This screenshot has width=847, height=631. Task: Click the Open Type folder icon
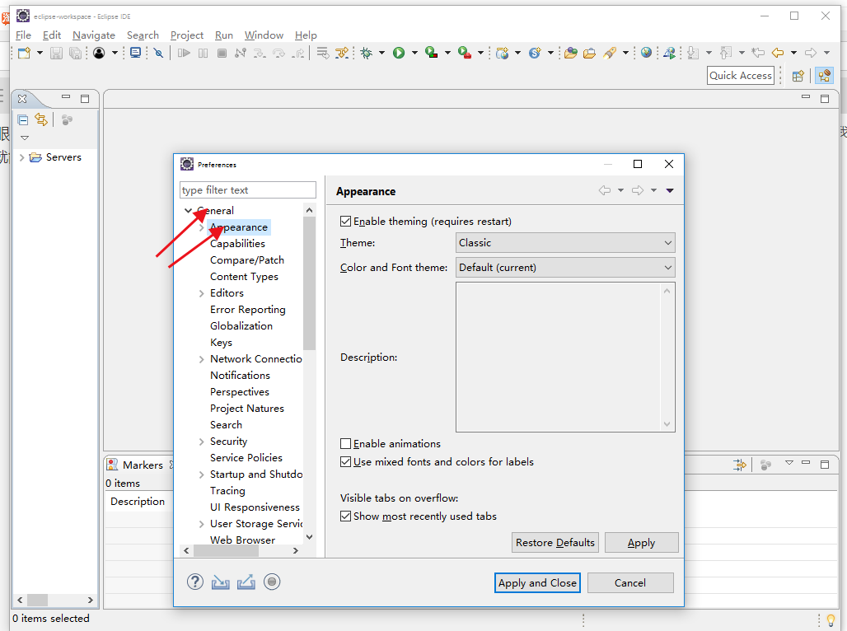point(571,53)
